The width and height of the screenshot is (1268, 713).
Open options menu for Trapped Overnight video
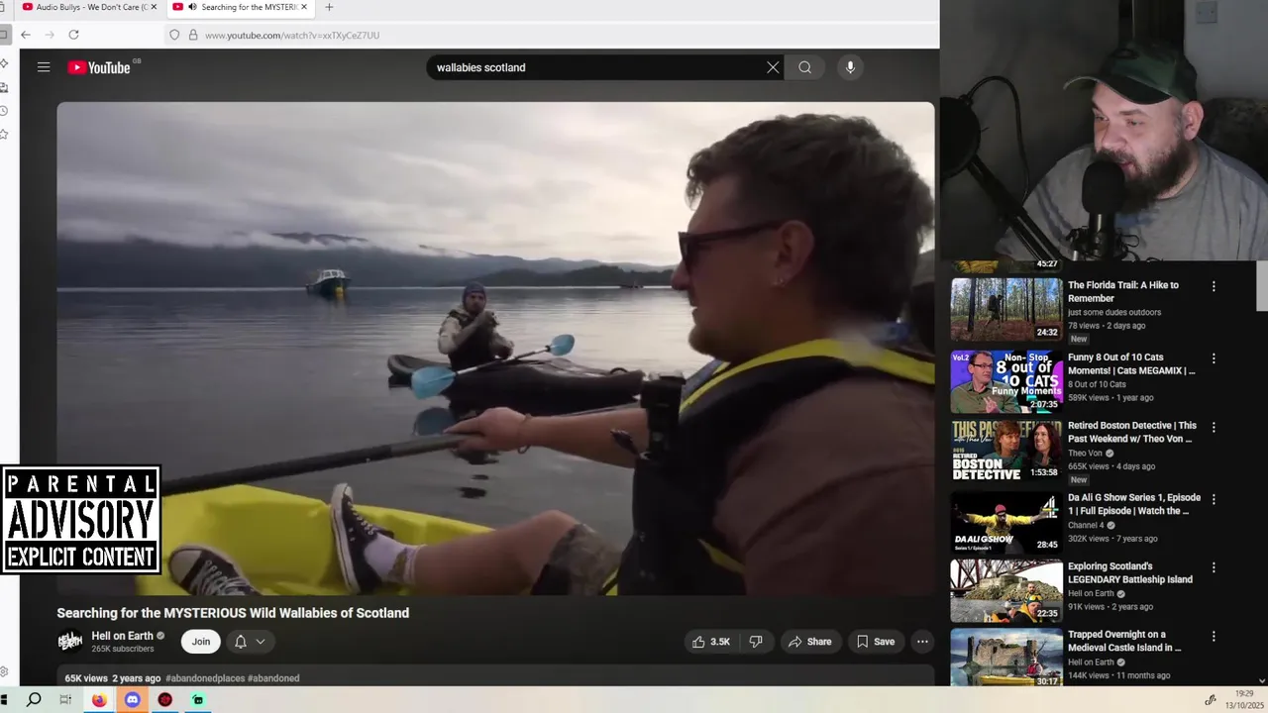coord(1214,636)
